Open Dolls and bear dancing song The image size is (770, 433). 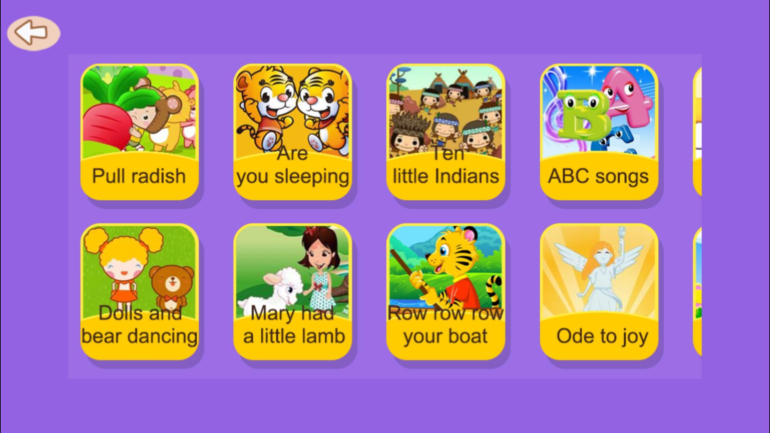pyautogui.click(x=139, y=291)
